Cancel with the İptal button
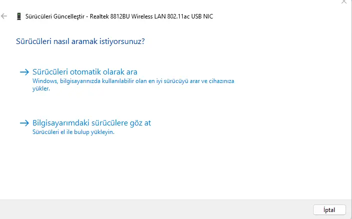Viewport: 352px width, 219px height. 330,210
